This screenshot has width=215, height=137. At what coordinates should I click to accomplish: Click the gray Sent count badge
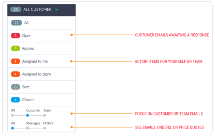coord(16,87)
